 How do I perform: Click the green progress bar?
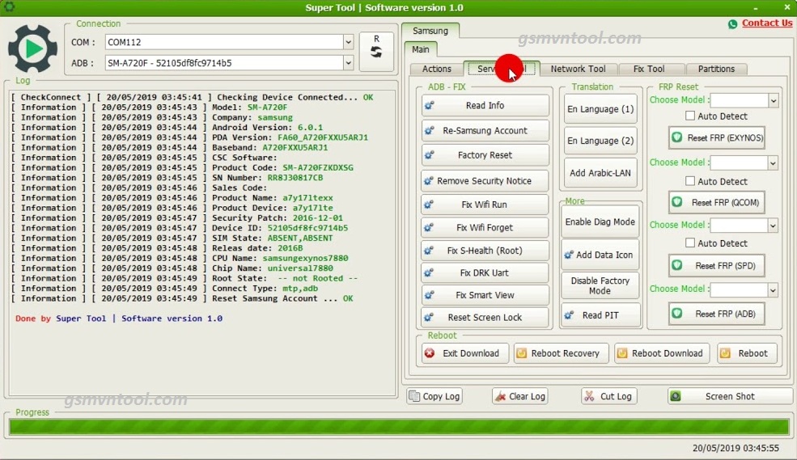pyautogui.click(x=399, y=427)
